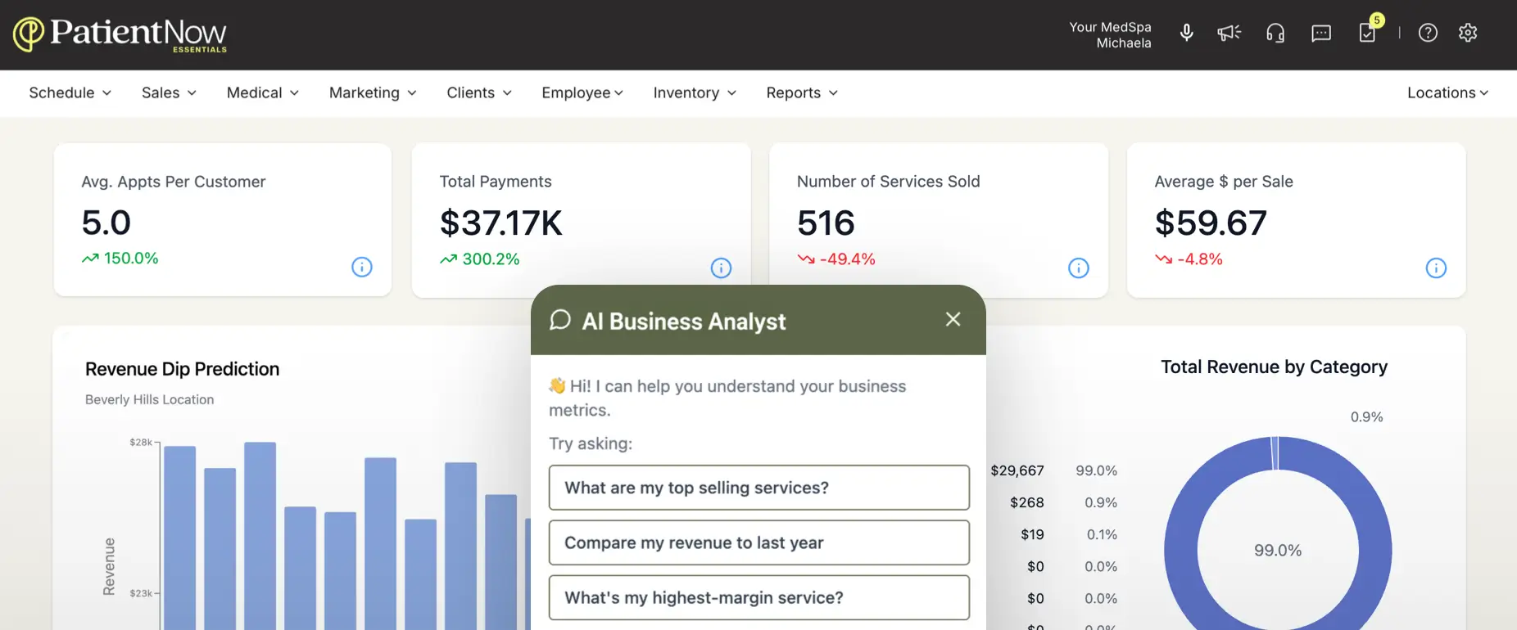This screenshot has width=1517, height=630.
Task: Click the Total Revenue by Category title
Action: click(1274, 367)
